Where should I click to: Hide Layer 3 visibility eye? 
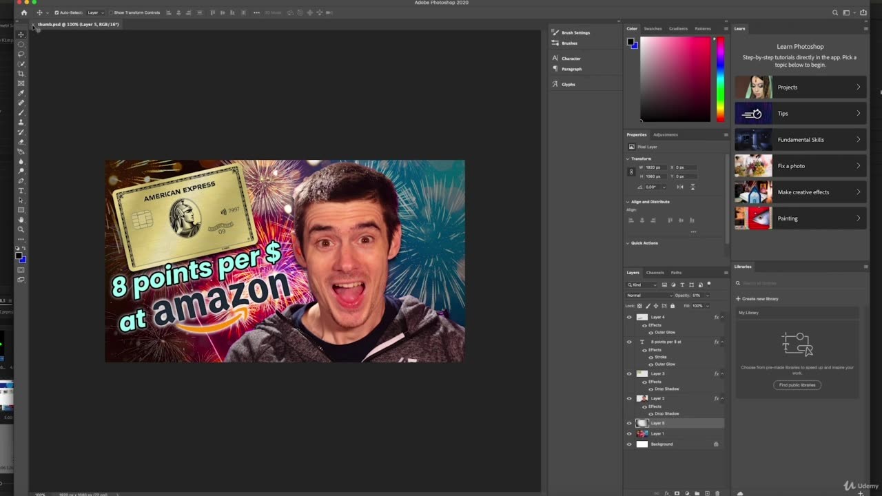coord(629,374)
